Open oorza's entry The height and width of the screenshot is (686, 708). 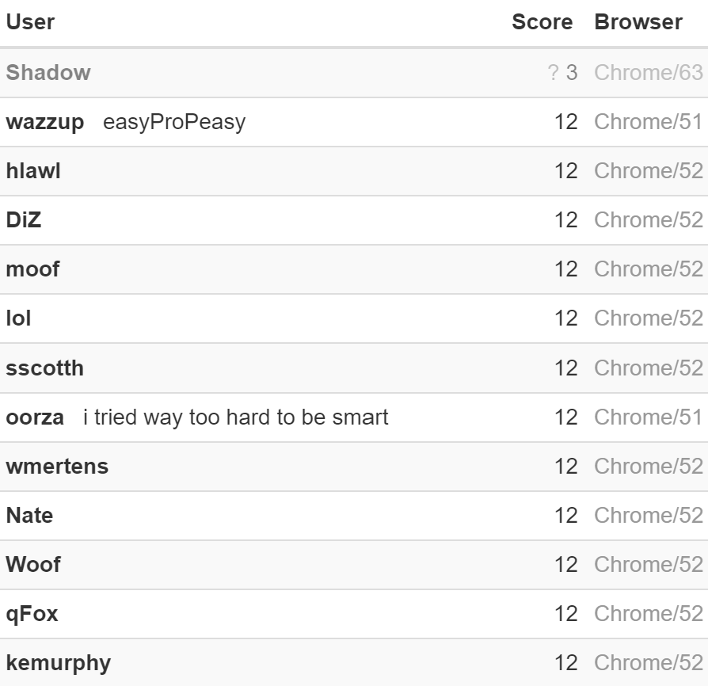click(x=35, y=417)
